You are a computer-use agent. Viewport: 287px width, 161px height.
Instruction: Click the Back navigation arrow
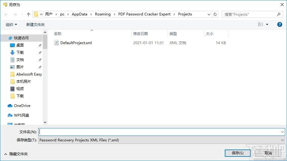click(6, 14)
